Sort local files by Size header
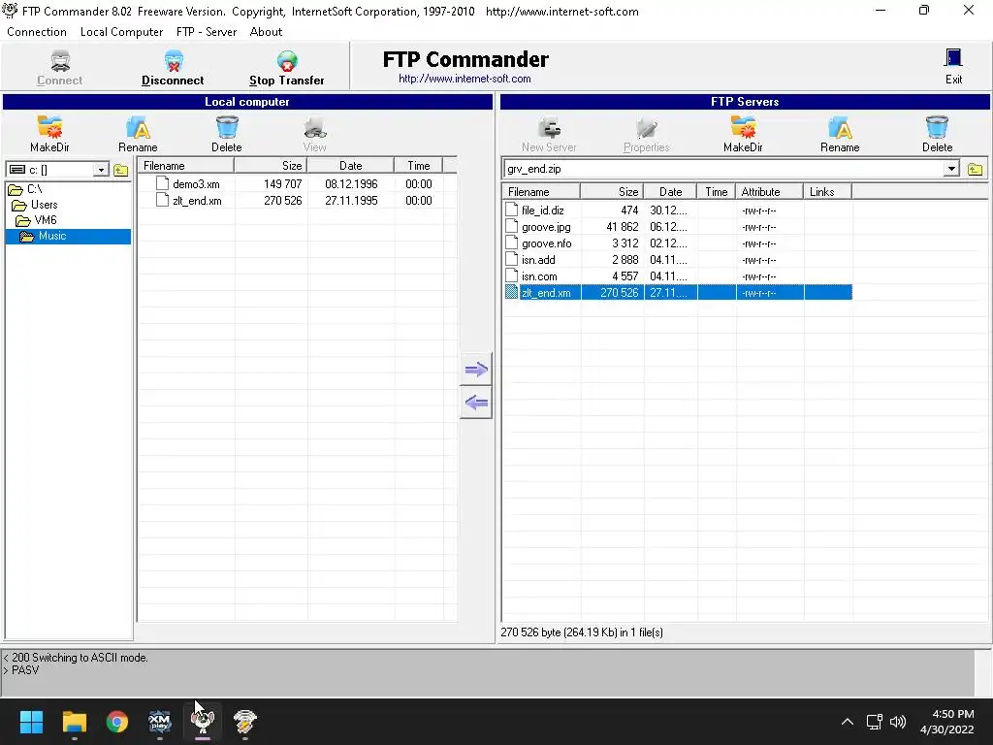The width and height of the screenshot is (993, 745). pos(271,165)
